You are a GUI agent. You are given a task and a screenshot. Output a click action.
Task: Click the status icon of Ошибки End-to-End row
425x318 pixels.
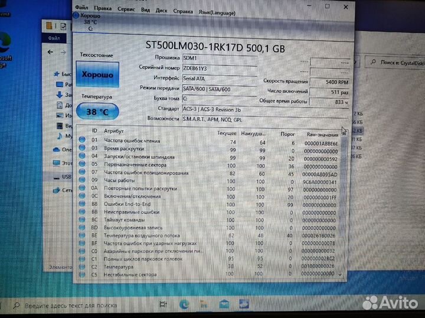82,203
